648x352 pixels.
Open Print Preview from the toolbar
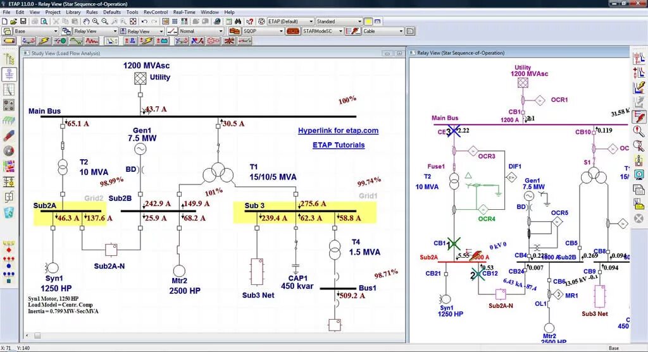pos(44,21)
